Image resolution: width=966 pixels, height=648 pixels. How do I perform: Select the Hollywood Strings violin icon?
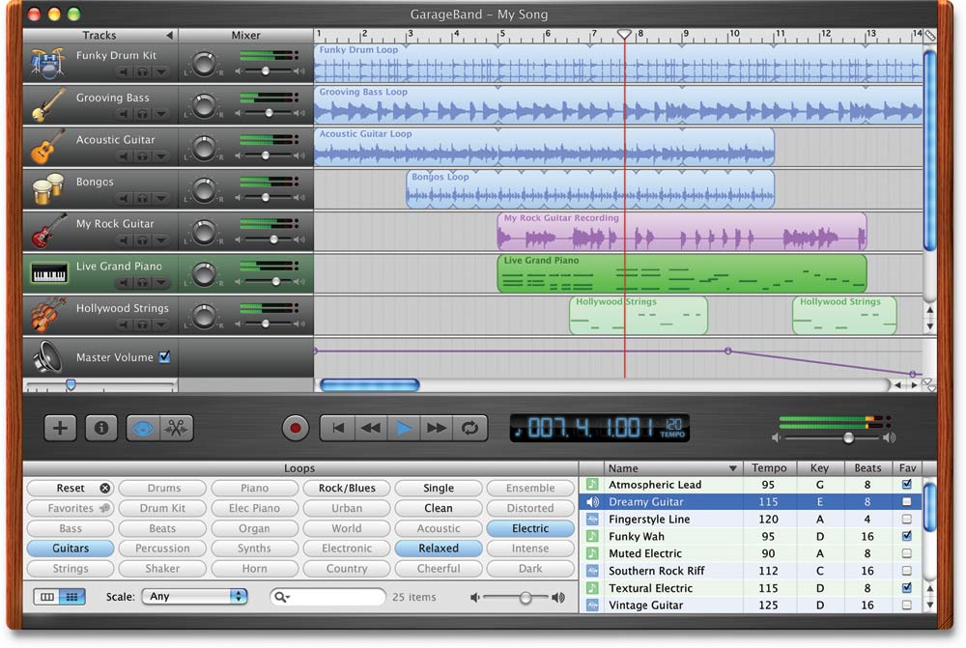coord(48,315)
